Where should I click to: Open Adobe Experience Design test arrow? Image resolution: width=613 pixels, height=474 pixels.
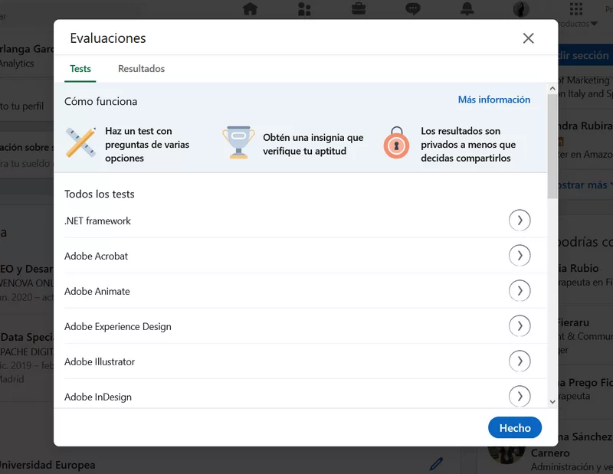click(x=520, y=326)
